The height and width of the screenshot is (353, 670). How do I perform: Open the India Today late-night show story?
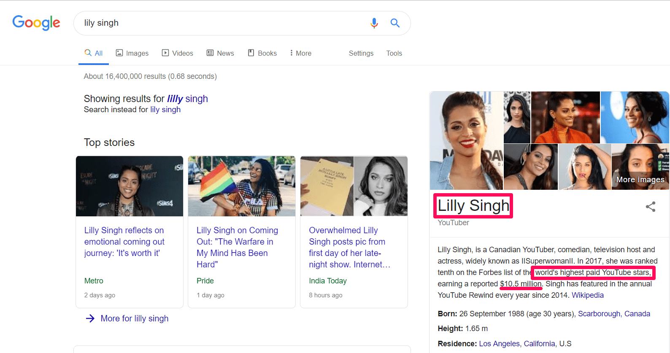click(x=349, y=247)
